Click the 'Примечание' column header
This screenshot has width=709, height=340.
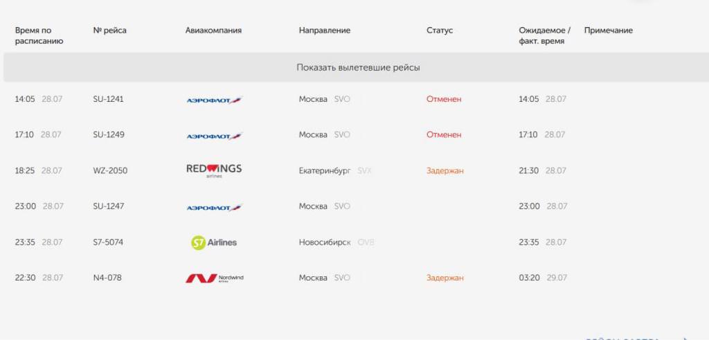tap(608, 30)
